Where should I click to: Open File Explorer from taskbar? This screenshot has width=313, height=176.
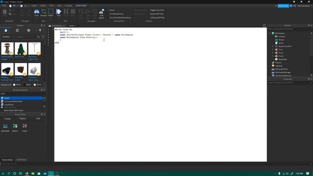tap(33, 174)
